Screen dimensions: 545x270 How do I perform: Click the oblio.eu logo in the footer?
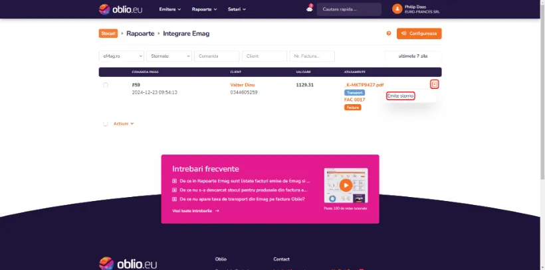pos(128,263)
